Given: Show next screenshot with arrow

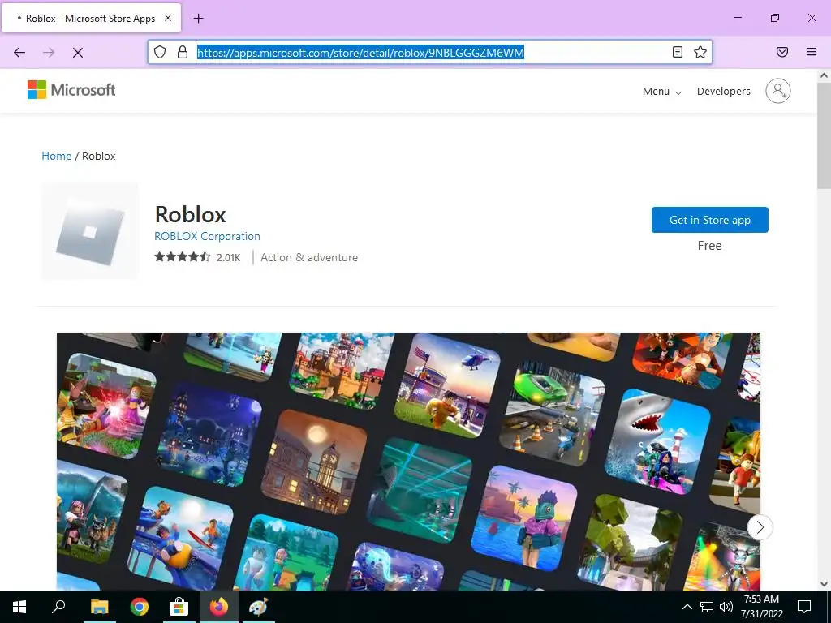Looking at the screenshot, I should point(760,527).
